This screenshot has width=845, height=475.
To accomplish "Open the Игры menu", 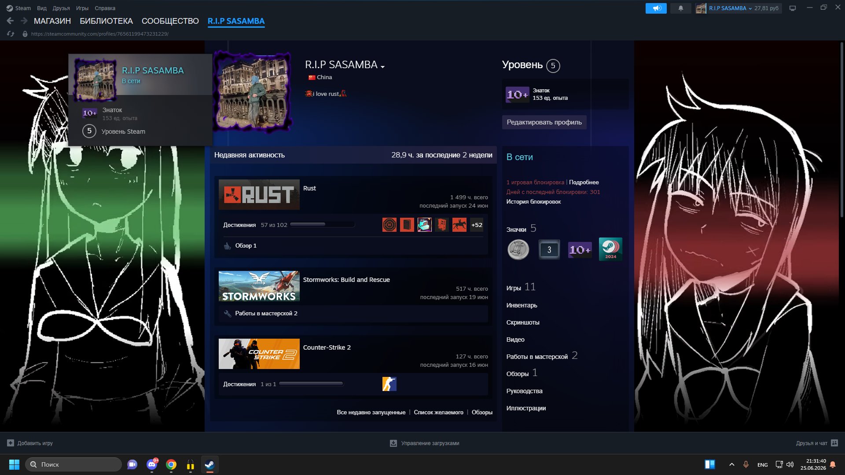I will pyautogui.click(x=82, y=8).
